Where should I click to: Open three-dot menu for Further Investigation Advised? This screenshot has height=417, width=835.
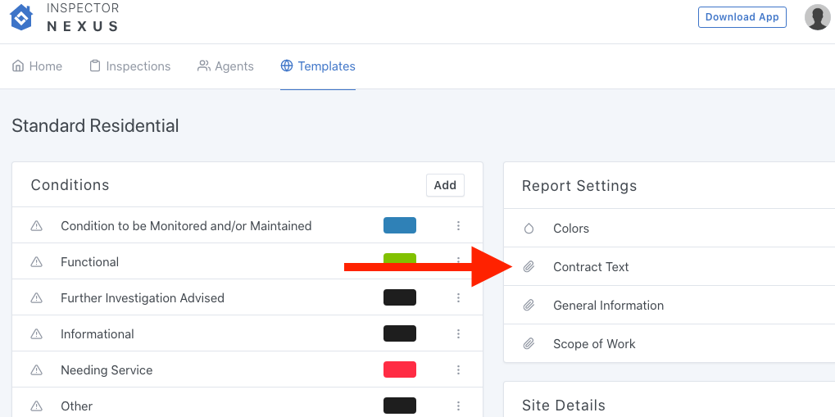pyautogui.click(x=458, y=298)
